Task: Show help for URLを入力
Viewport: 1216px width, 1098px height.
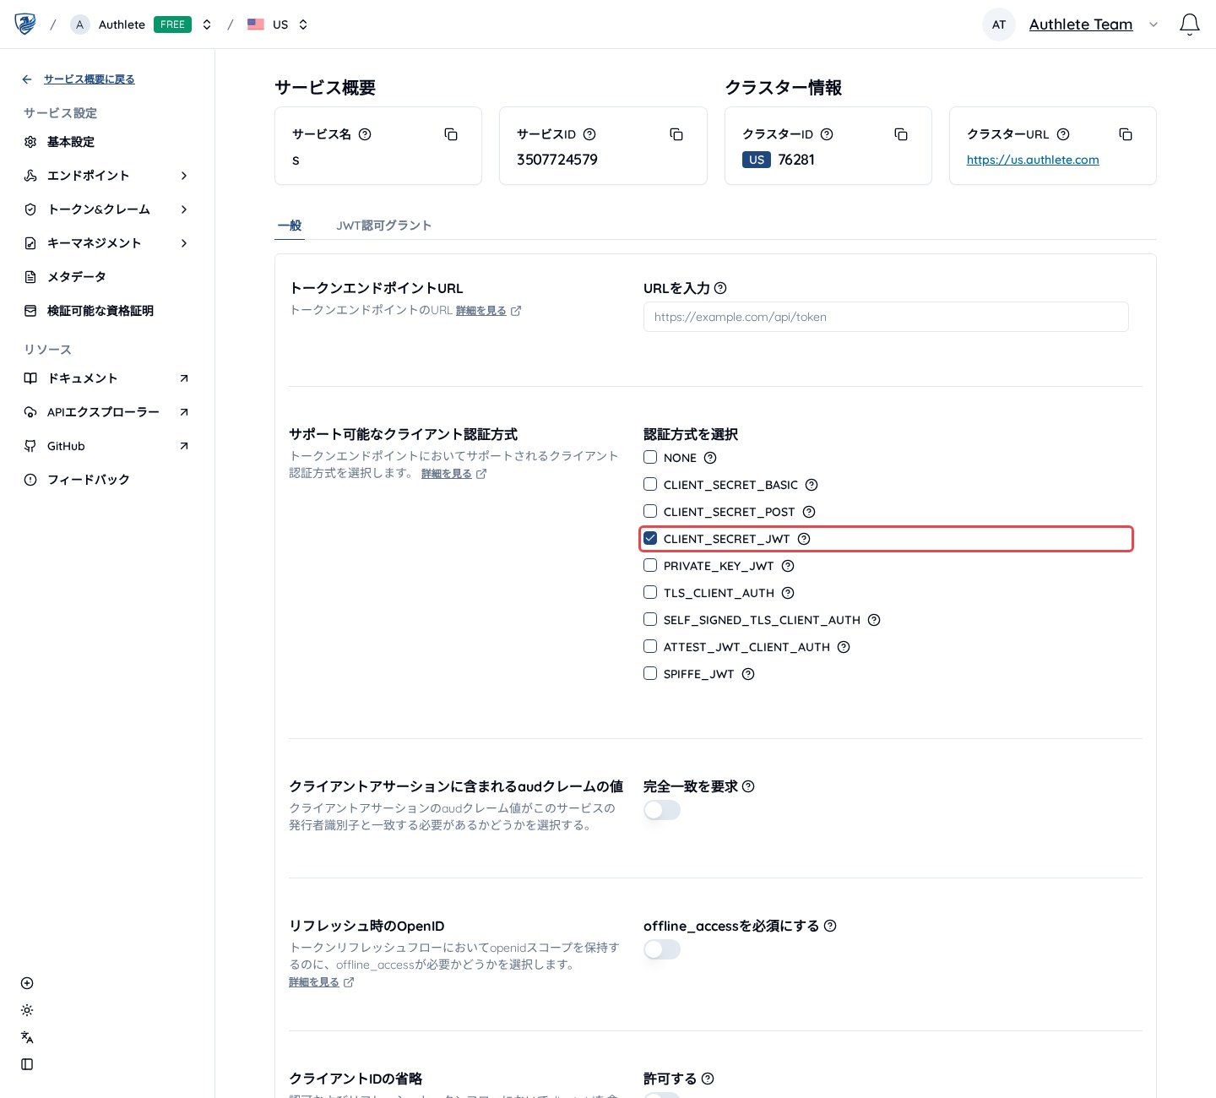Action: pos(720,288)
